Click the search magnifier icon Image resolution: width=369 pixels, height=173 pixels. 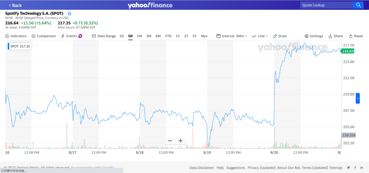[x=358, y=5]
